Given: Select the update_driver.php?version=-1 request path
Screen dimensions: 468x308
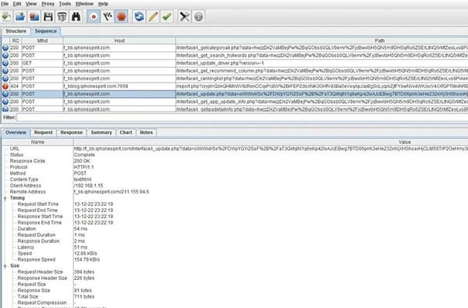Looking at the screenshot, I should pyautogui.click(x=321, y=63).
